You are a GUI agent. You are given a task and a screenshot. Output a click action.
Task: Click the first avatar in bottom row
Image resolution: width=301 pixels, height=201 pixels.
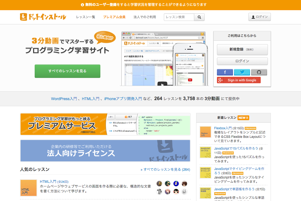click(159, 192)
